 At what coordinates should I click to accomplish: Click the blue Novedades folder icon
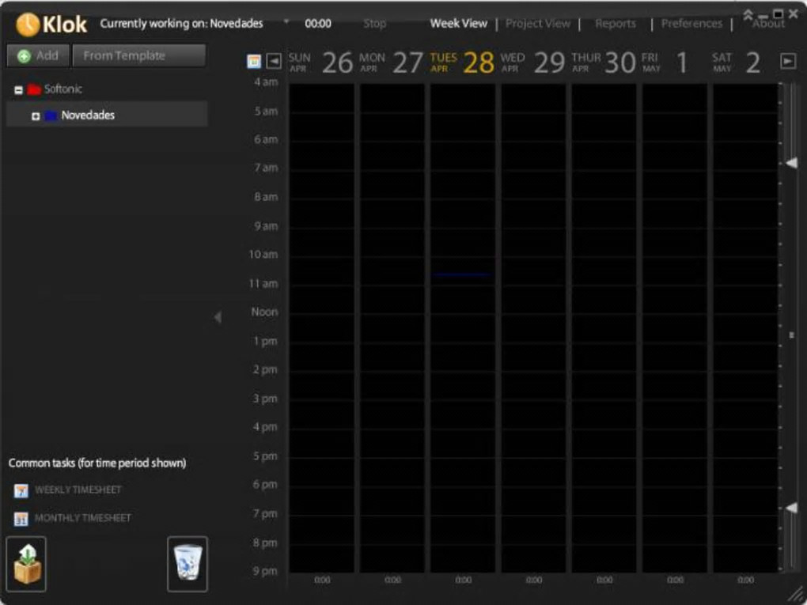click(x=51, y=115)
